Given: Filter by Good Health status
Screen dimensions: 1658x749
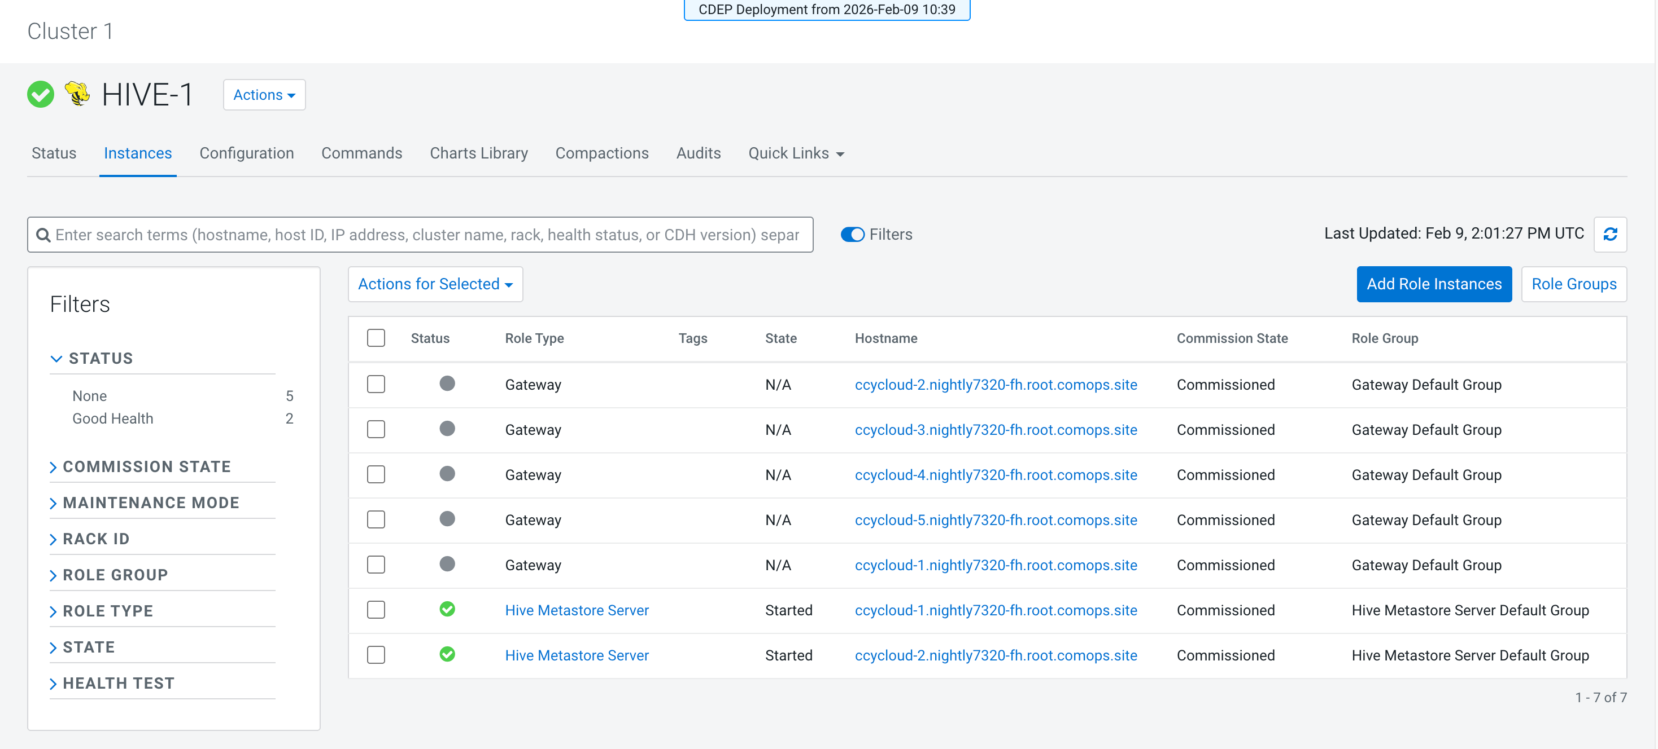Looking at the screenshot, I should [x=112, y=418].
